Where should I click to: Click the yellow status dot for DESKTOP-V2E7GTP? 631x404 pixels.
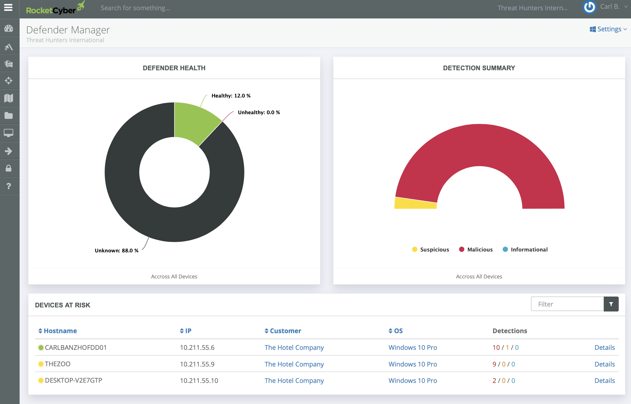pos(41,380)
